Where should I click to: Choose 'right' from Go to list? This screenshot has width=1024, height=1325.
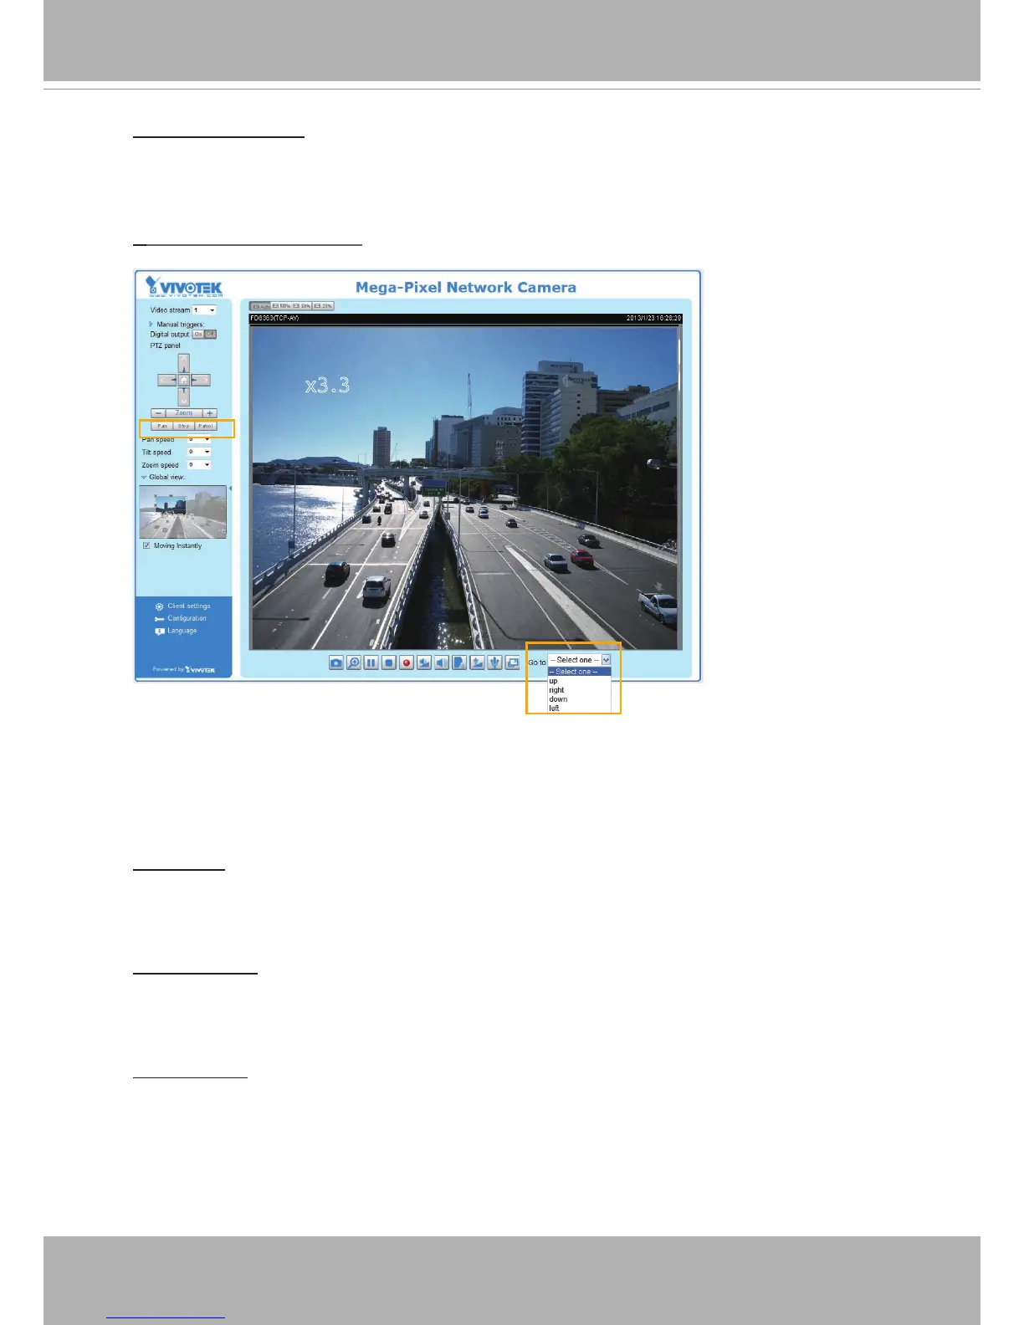tap(579, 690)
